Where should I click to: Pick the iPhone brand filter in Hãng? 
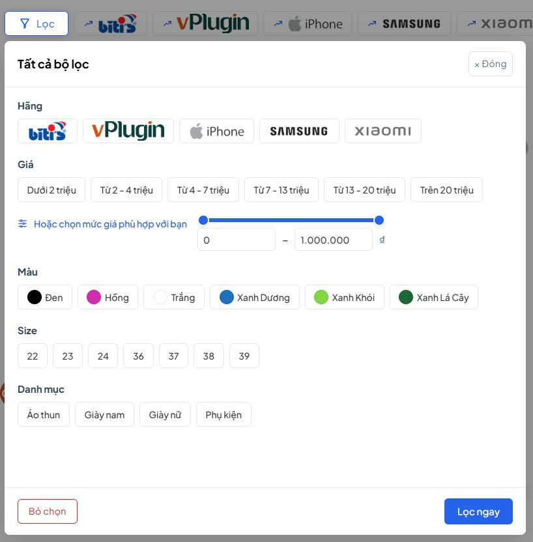[216, 131]
